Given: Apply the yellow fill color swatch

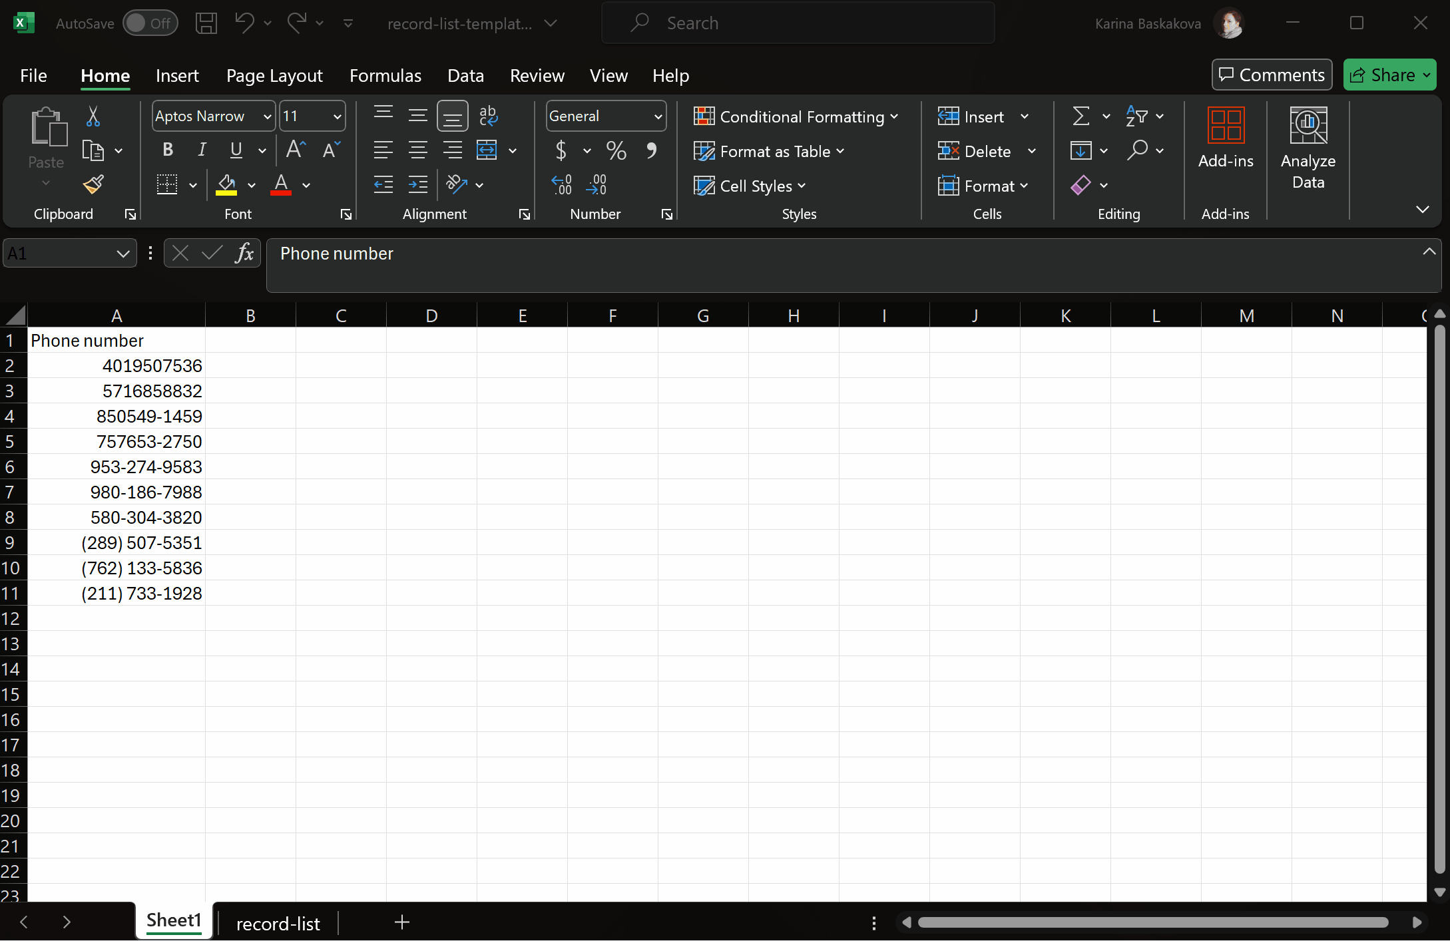Looking at the screenshot, I should pyautogui.click(x=226, y=184).
